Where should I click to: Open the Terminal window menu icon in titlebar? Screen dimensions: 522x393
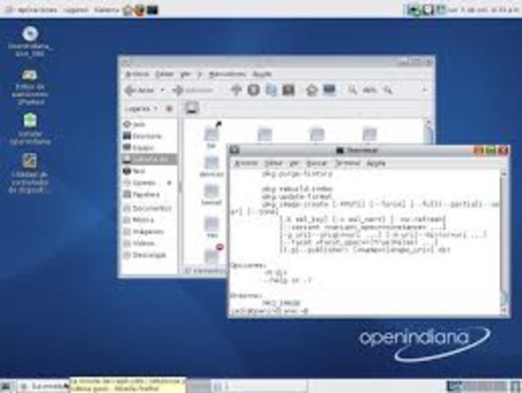[x=235, y=151]
